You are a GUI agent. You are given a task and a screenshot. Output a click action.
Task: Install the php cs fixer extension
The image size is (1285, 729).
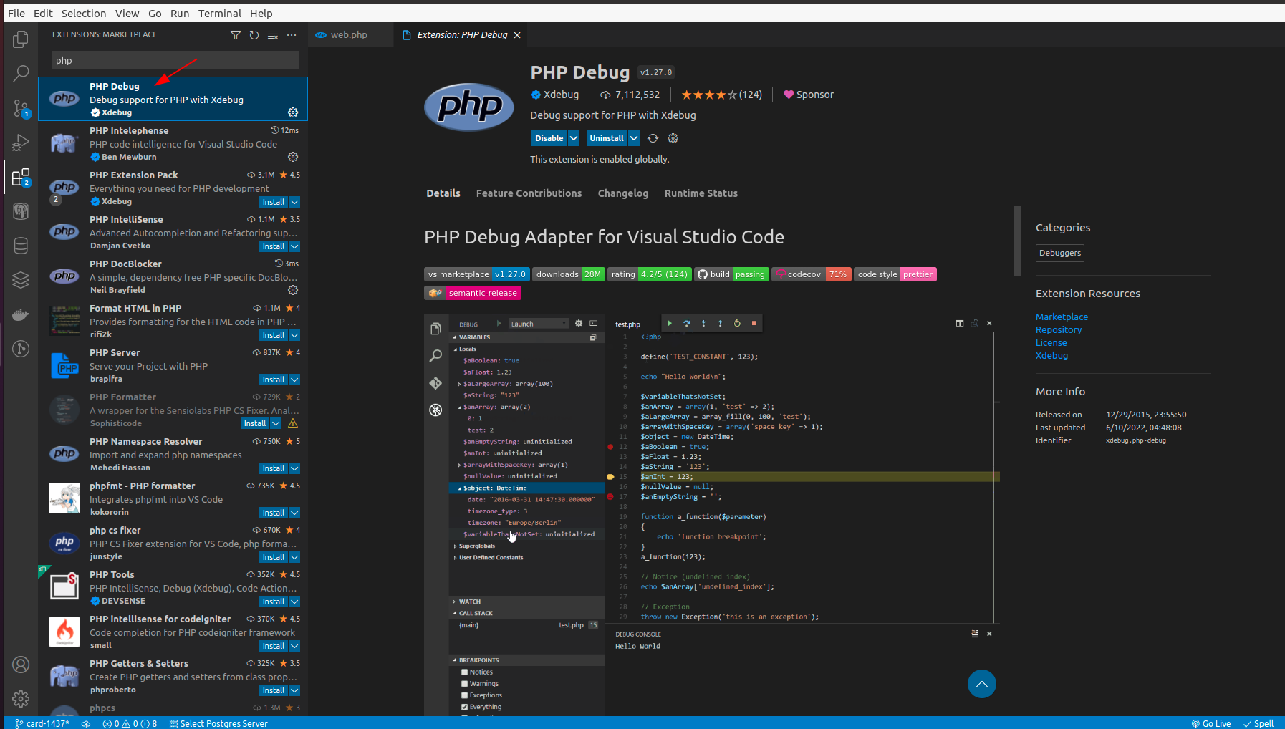[x=274, y=557]
